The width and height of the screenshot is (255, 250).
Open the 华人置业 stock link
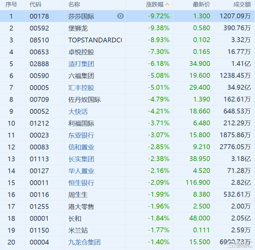click(x=81, y=171)
